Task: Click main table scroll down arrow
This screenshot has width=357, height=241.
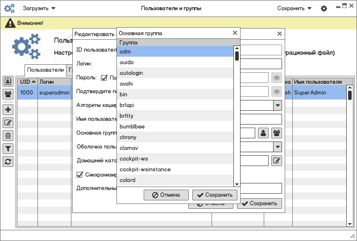Action: (350, 224)
